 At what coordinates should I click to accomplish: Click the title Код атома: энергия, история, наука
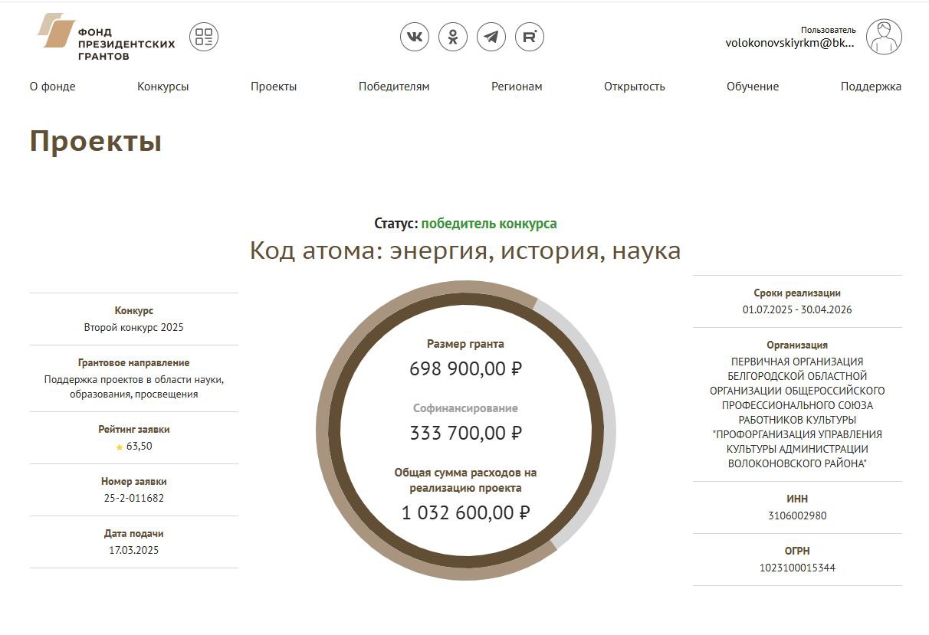465,250
